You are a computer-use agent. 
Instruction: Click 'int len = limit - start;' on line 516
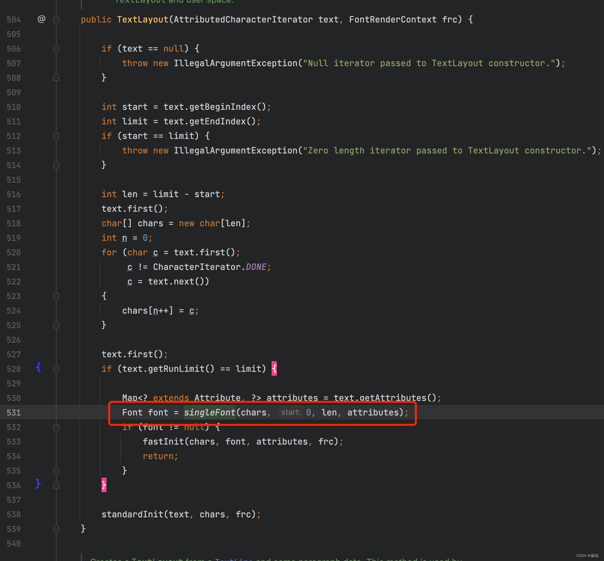pyautogui.click(x=163, y=194)
